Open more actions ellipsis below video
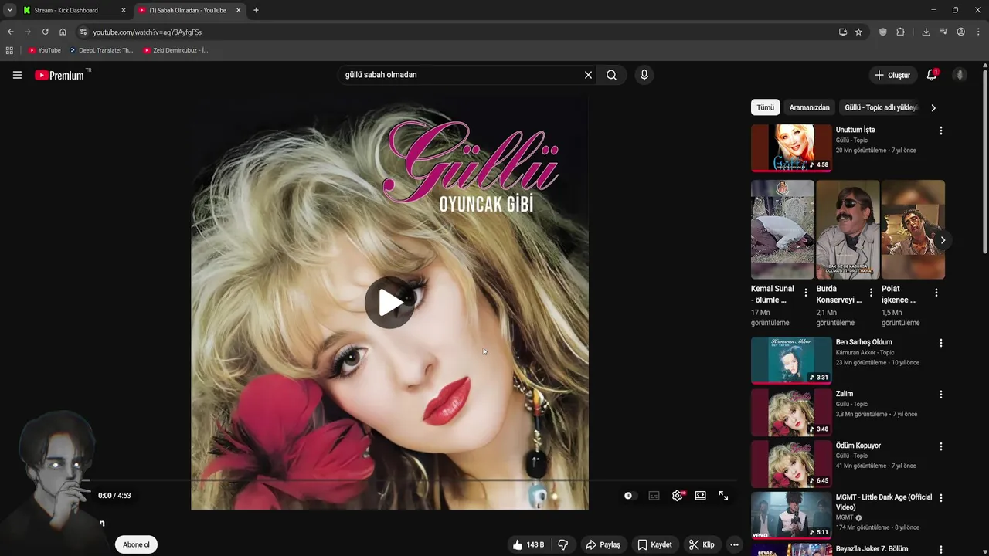This screenshot has height=556, width=989. pos(734,544)
